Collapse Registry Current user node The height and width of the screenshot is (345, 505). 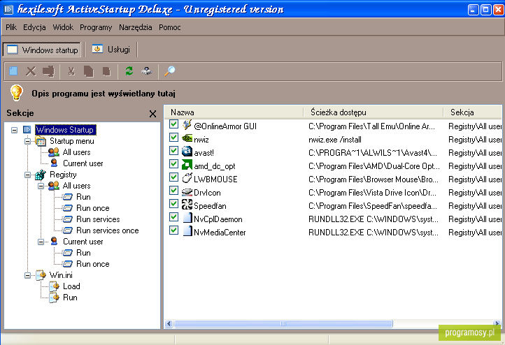41,242
